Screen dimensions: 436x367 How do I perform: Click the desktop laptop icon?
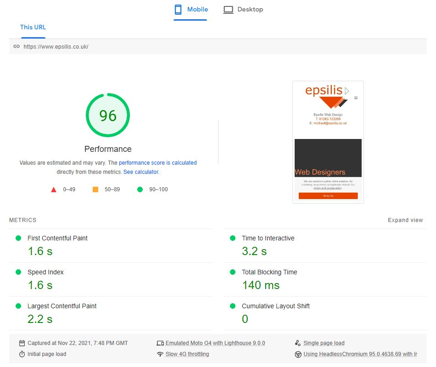click(x=228, y=10)
